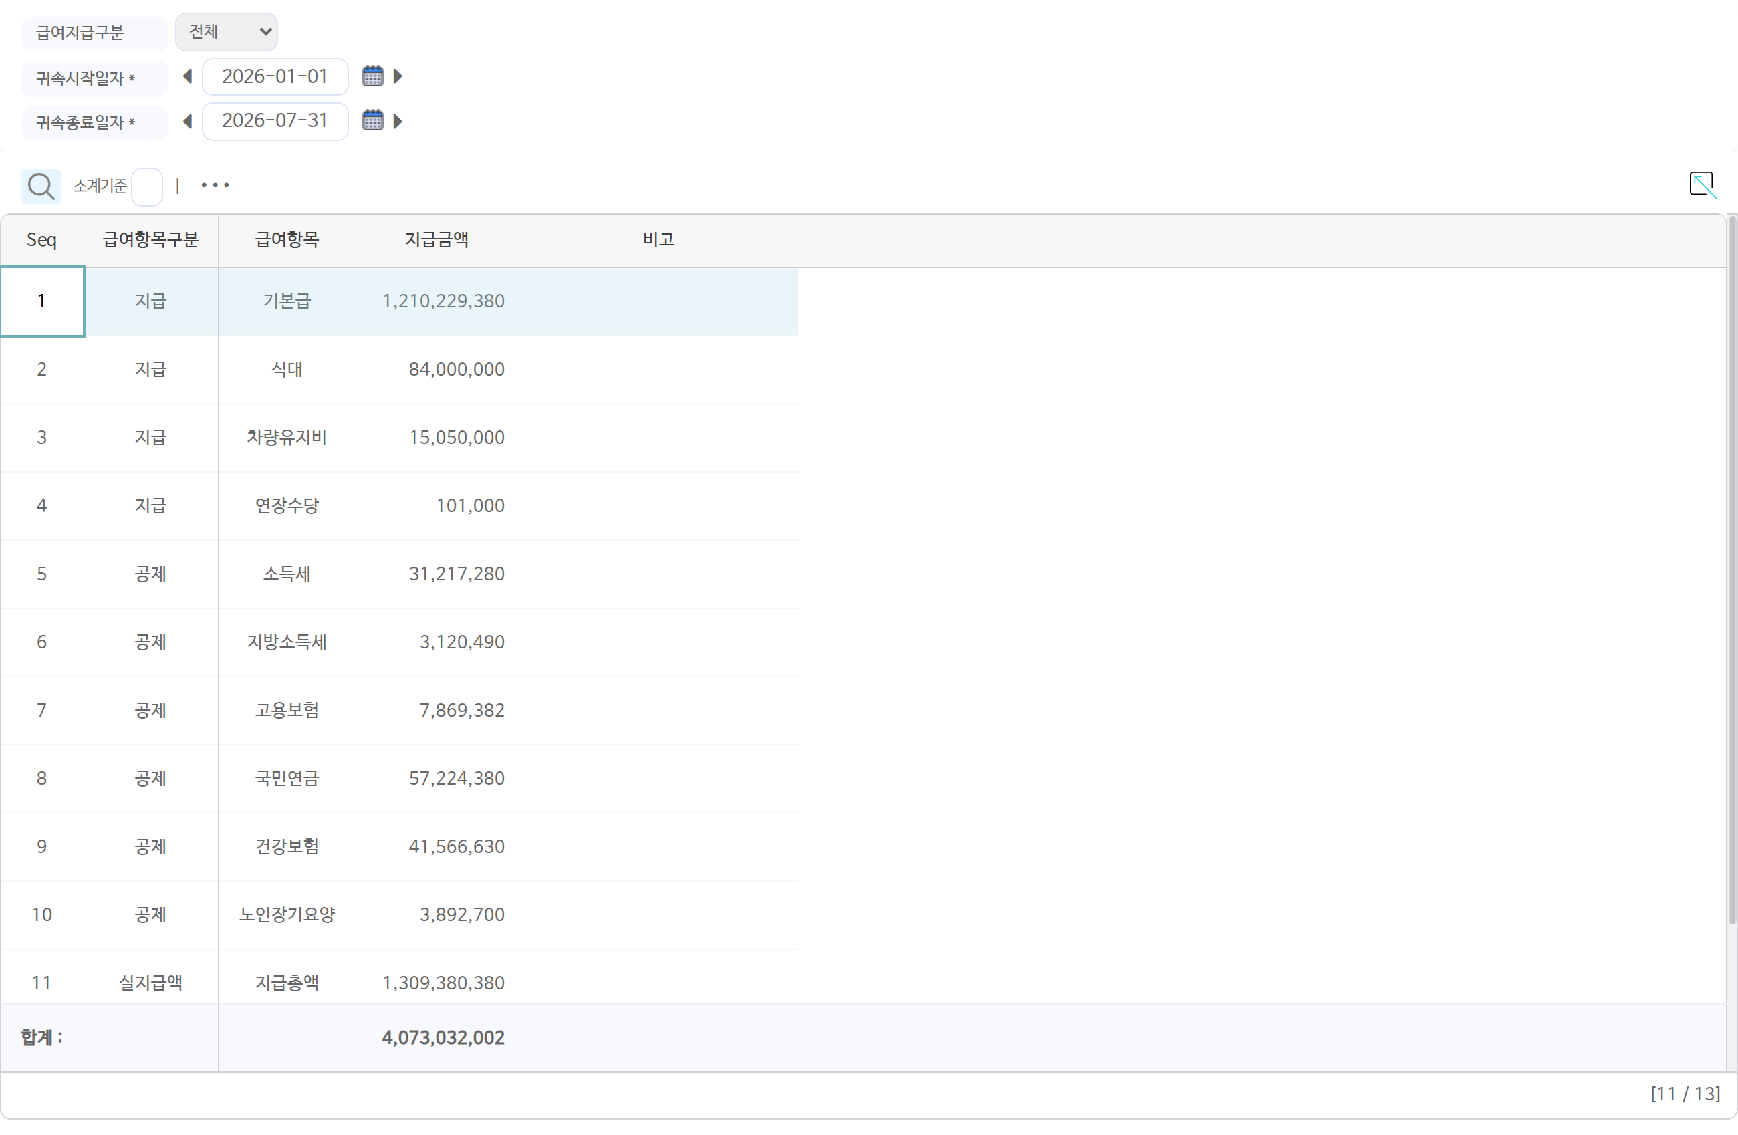Click the expand grid icon at top right
The width and height of the screenshot is (1738, 1135).
(1702, 184)
